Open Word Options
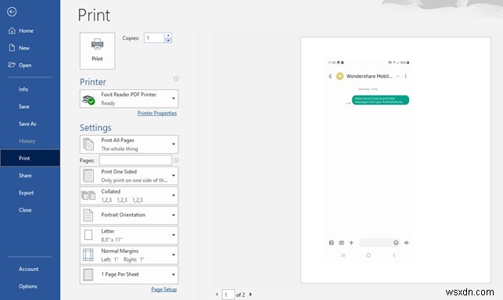 [x=28, y=287]
